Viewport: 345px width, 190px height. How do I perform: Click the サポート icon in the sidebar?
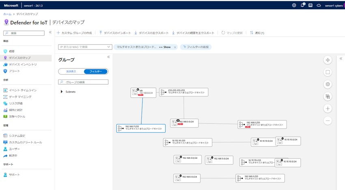point(5,175)
